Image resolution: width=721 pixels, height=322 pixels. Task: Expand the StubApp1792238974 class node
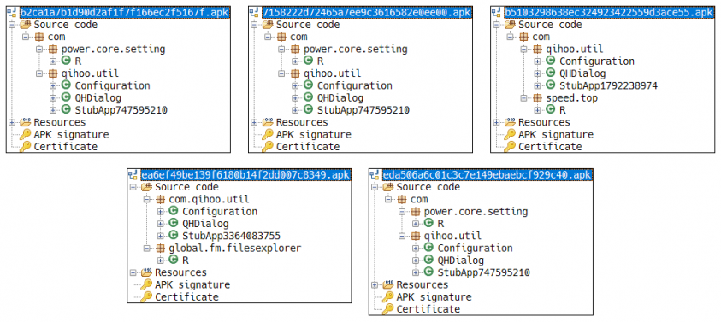click(x=537, y=85)
